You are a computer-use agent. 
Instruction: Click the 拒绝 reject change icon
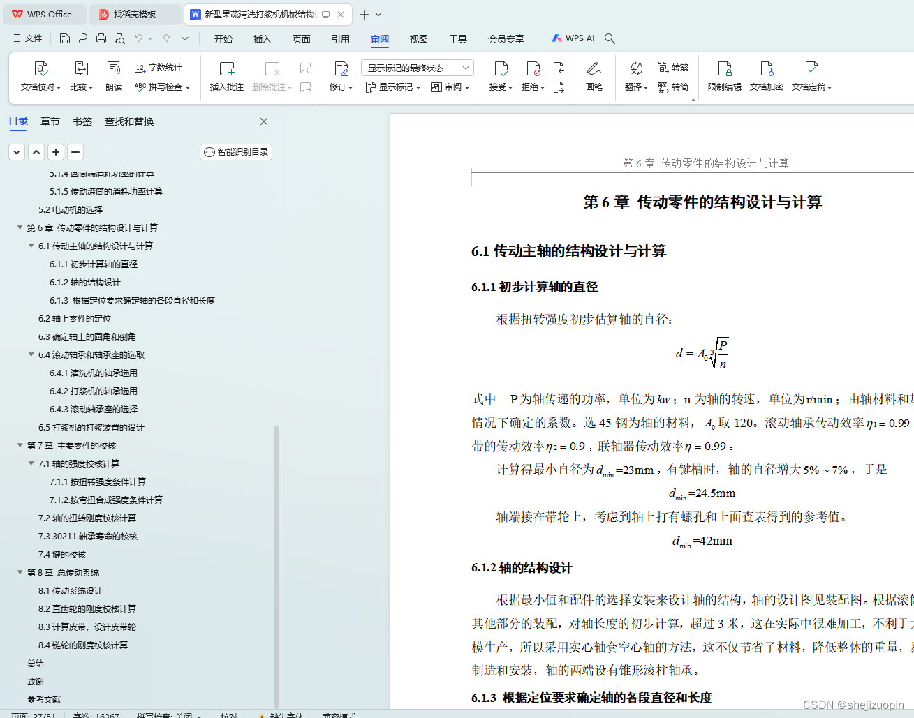click(x=533, y=68)
